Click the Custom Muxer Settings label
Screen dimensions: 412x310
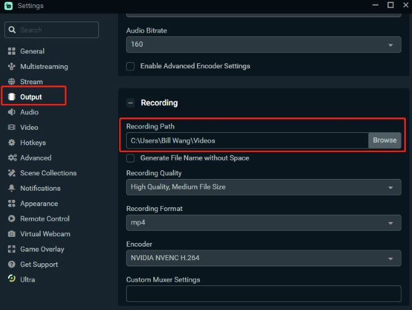pos(163,279)
